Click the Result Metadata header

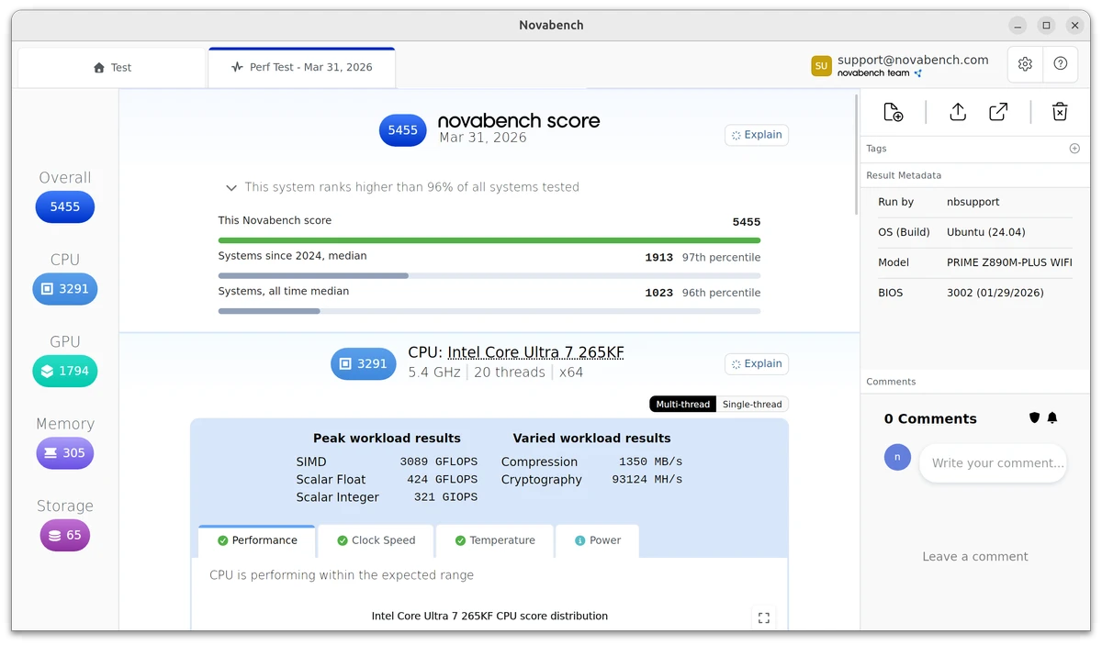(x=904, y=175)
